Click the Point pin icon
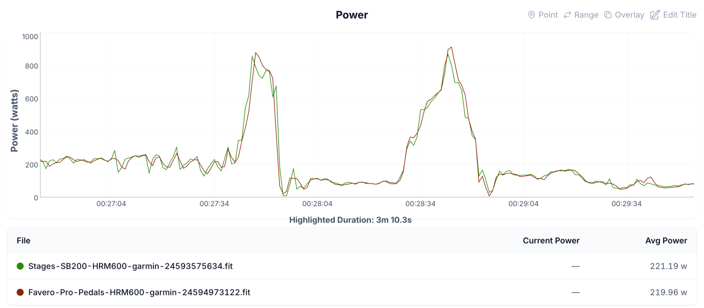This screenshot has width=704, height=308. point(531,15)
